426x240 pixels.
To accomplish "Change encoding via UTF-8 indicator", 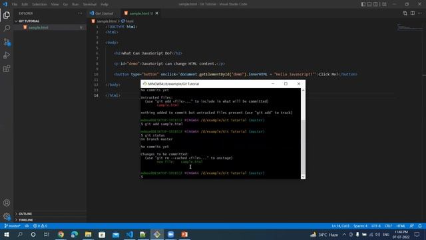I will pyautogui.click(x=375, y=226).
